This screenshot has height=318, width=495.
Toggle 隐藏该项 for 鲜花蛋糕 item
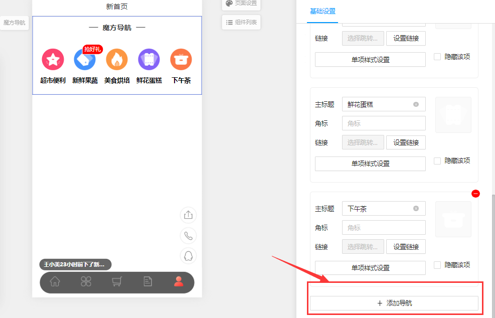point(437,161)
